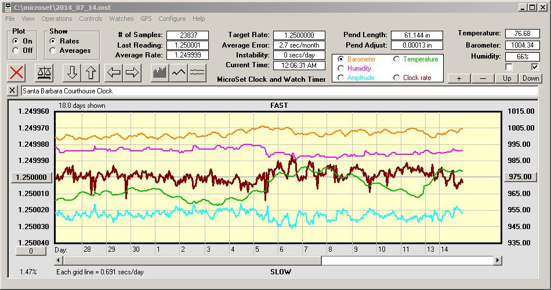Image resolution: width=551 pixels, height=290 pixels.
Task: Click the plus (+) button
Action: click(459, 78)
